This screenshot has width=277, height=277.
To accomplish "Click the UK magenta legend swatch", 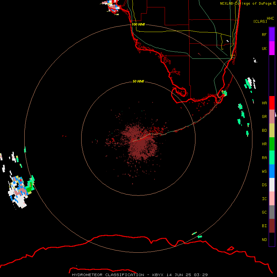I will pos(272,48).
